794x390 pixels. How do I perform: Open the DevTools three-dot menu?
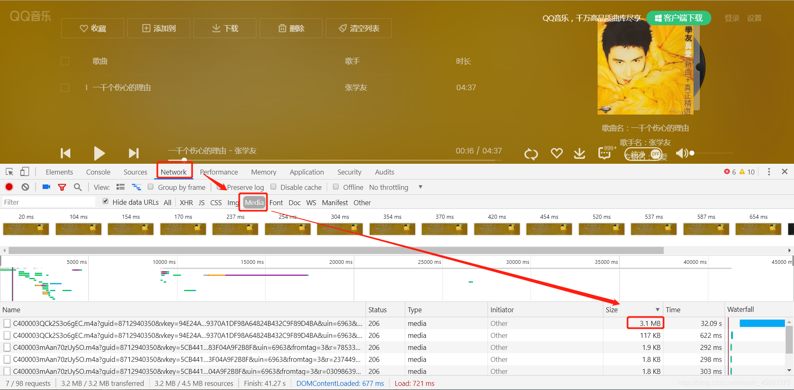769,172
